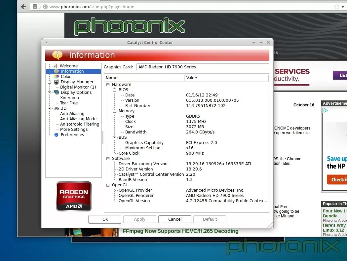Open the Xinerama settings
Image resolution: width=347 pixels, height=261 pixels.
[69, 98]
